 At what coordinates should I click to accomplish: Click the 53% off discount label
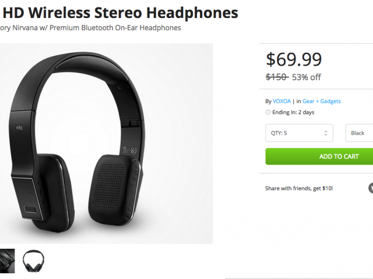[307, 77]
